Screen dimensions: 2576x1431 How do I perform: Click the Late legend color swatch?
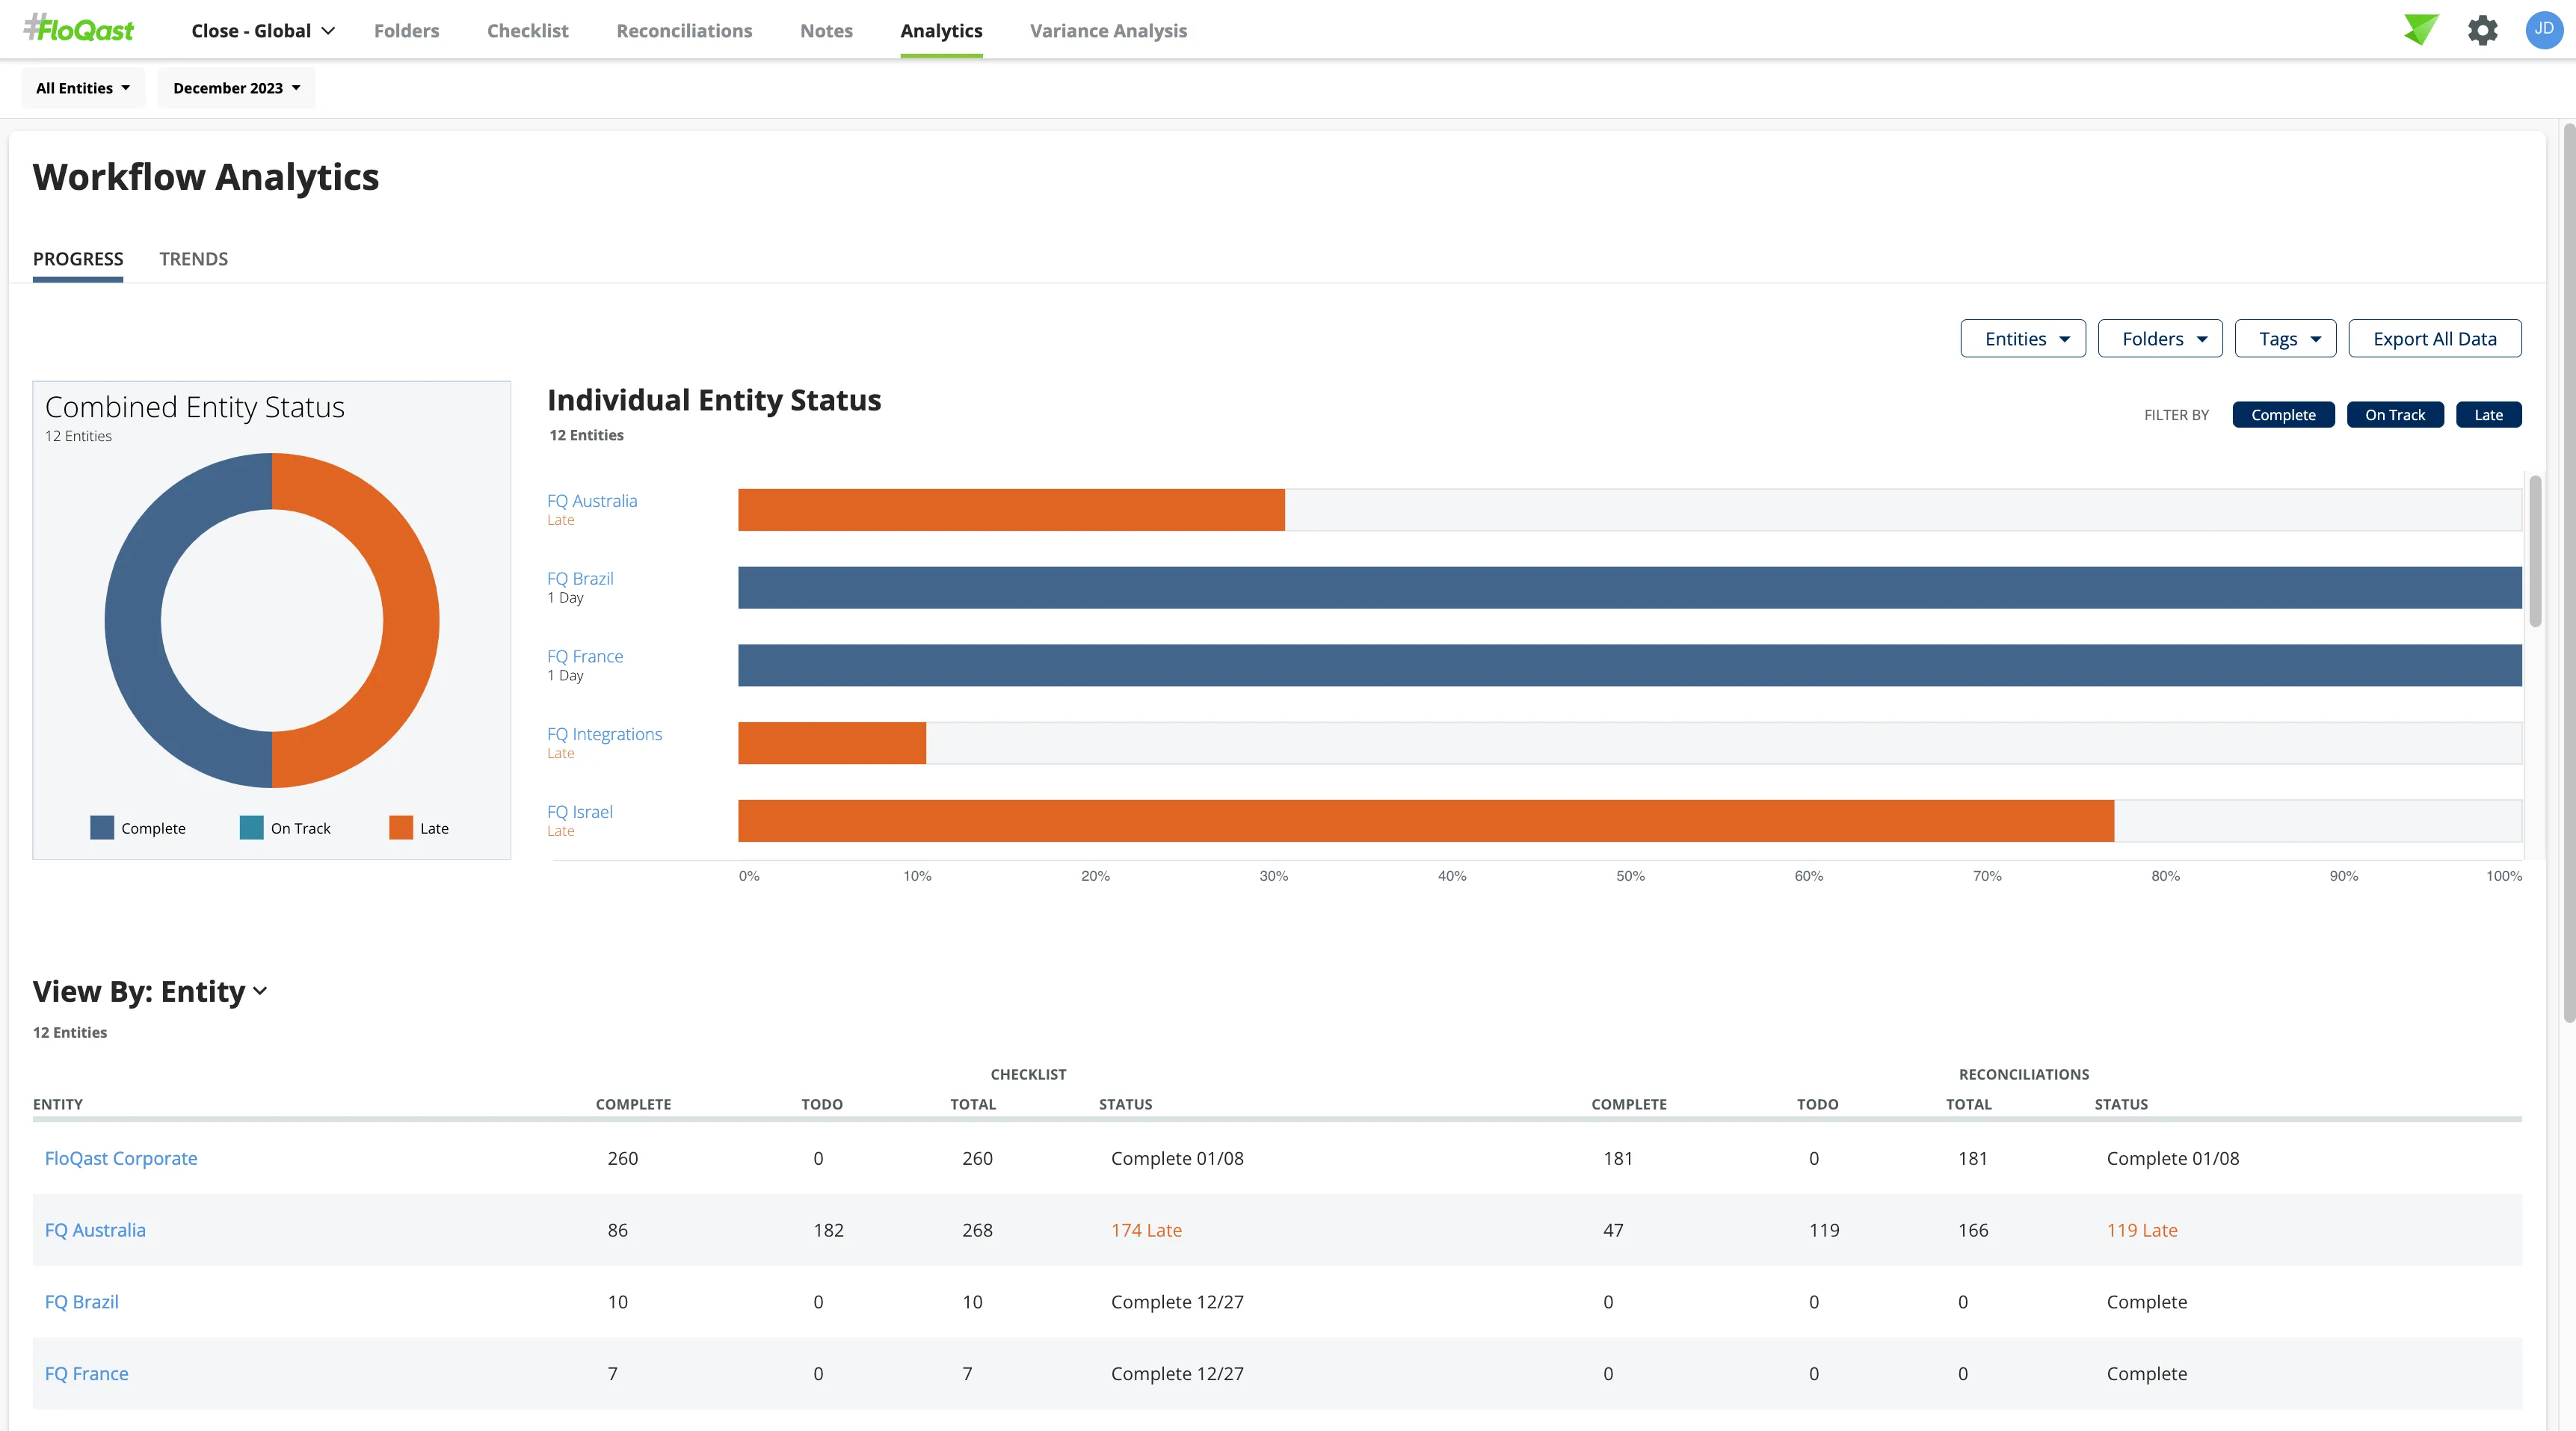401,827
